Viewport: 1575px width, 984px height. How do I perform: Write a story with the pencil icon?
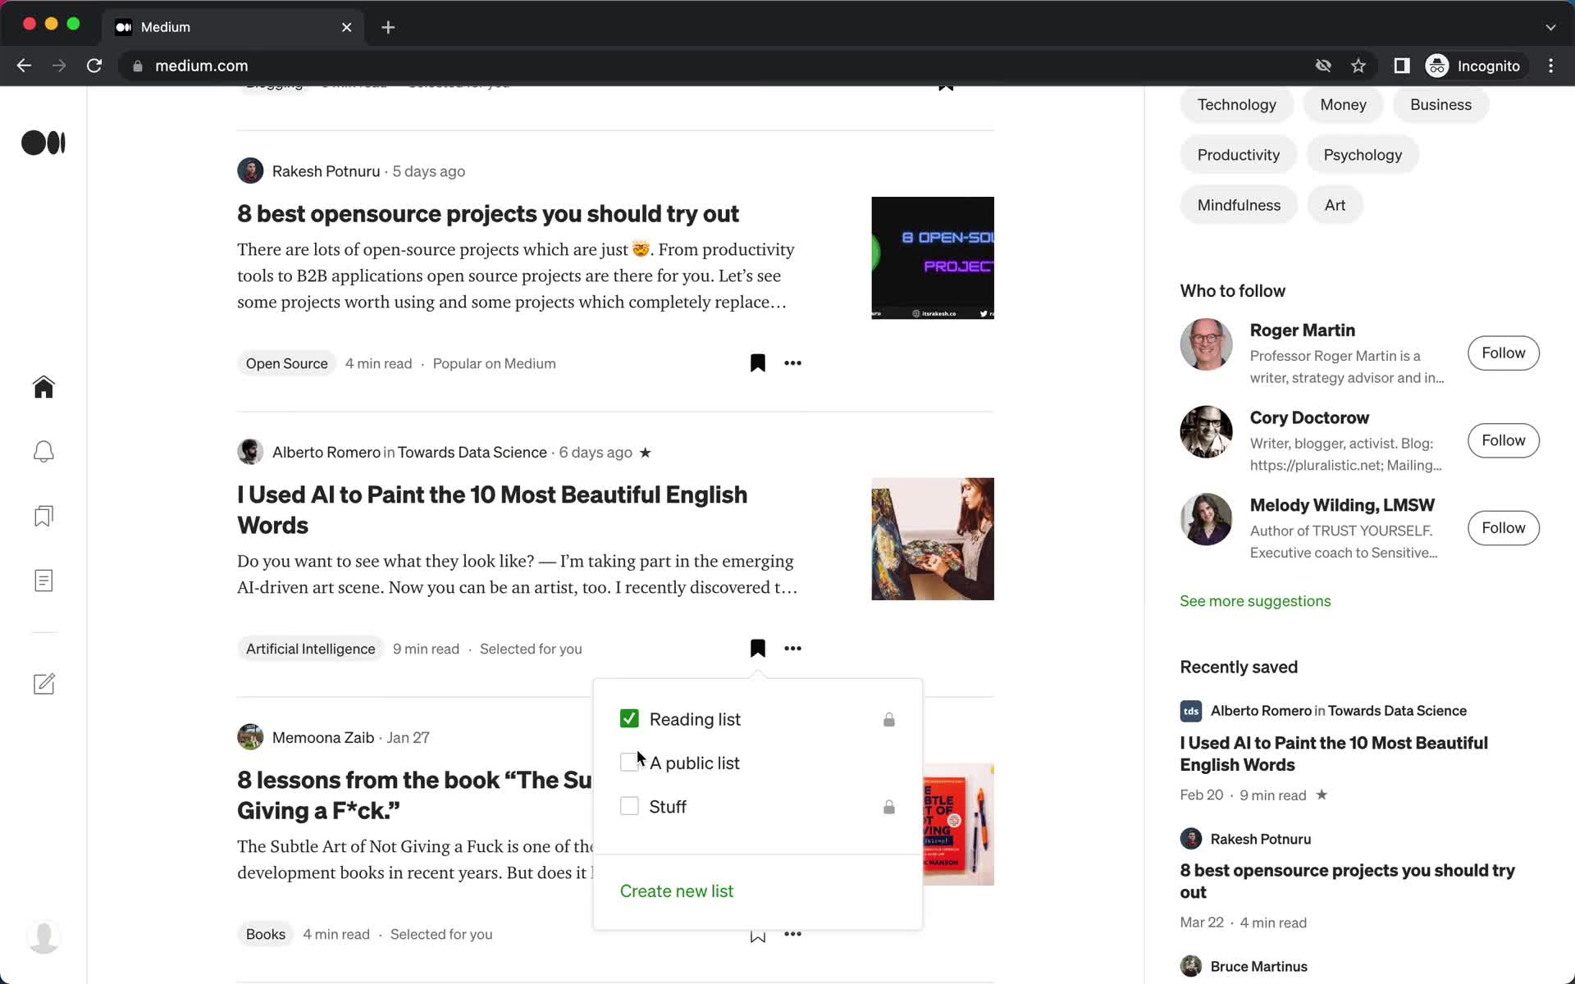pos(43,683)
